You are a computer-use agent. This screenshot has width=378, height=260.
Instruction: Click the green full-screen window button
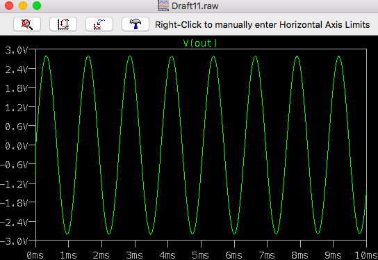[37, 6]
